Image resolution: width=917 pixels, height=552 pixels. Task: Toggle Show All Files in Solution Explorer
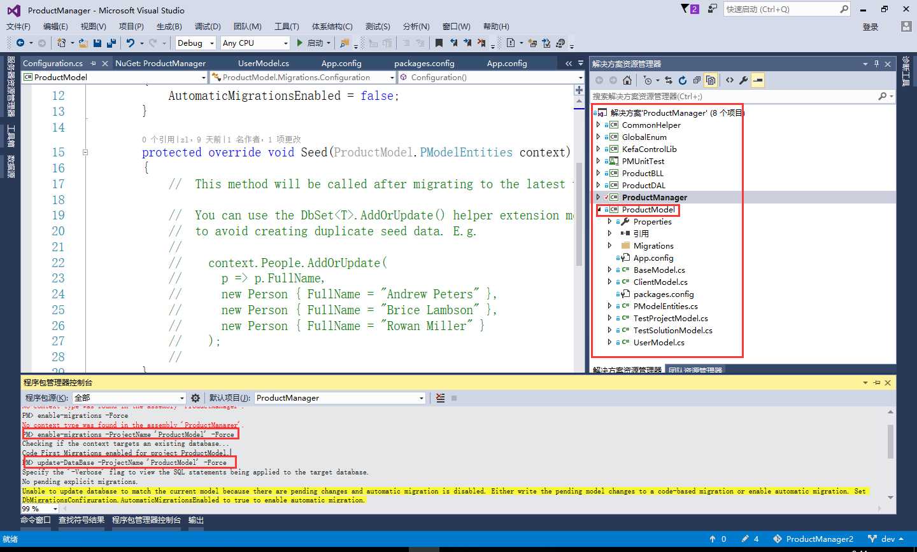[711, 80]
